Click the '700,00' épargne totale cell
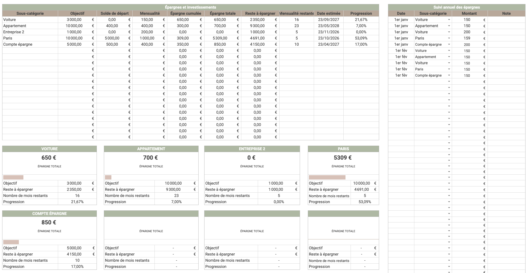 click(x=223, y=26)
